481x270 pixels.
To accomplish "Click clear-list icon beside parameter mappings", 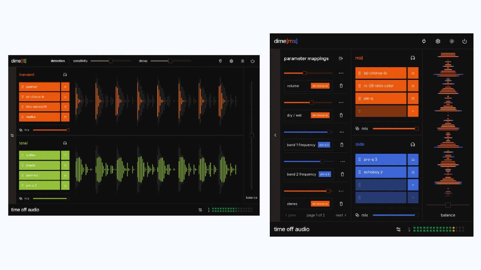I will point(340,58).
